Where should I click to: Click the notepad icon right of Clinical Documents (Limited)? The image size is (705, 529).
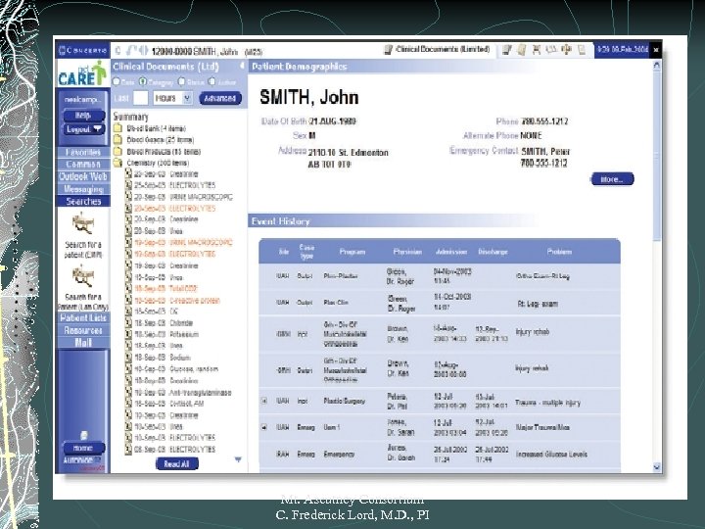pyautogui.click(x=507, y=50)
